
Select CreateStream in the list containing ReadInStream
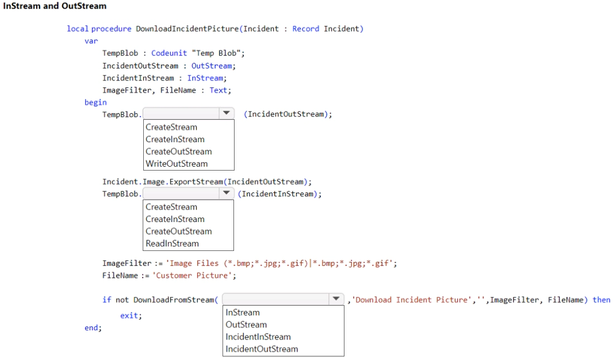coord(171,207)
